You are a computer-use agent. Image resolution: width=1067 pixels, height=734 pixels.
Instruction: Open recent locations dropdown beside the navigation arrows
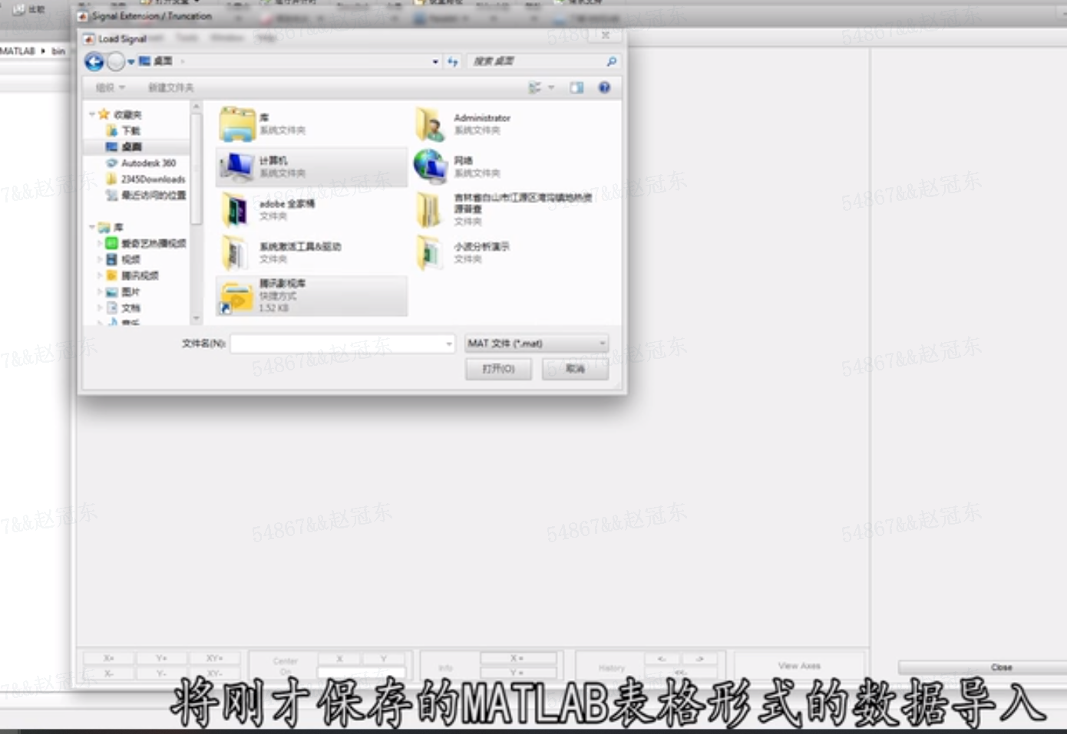tap(131, 62)
